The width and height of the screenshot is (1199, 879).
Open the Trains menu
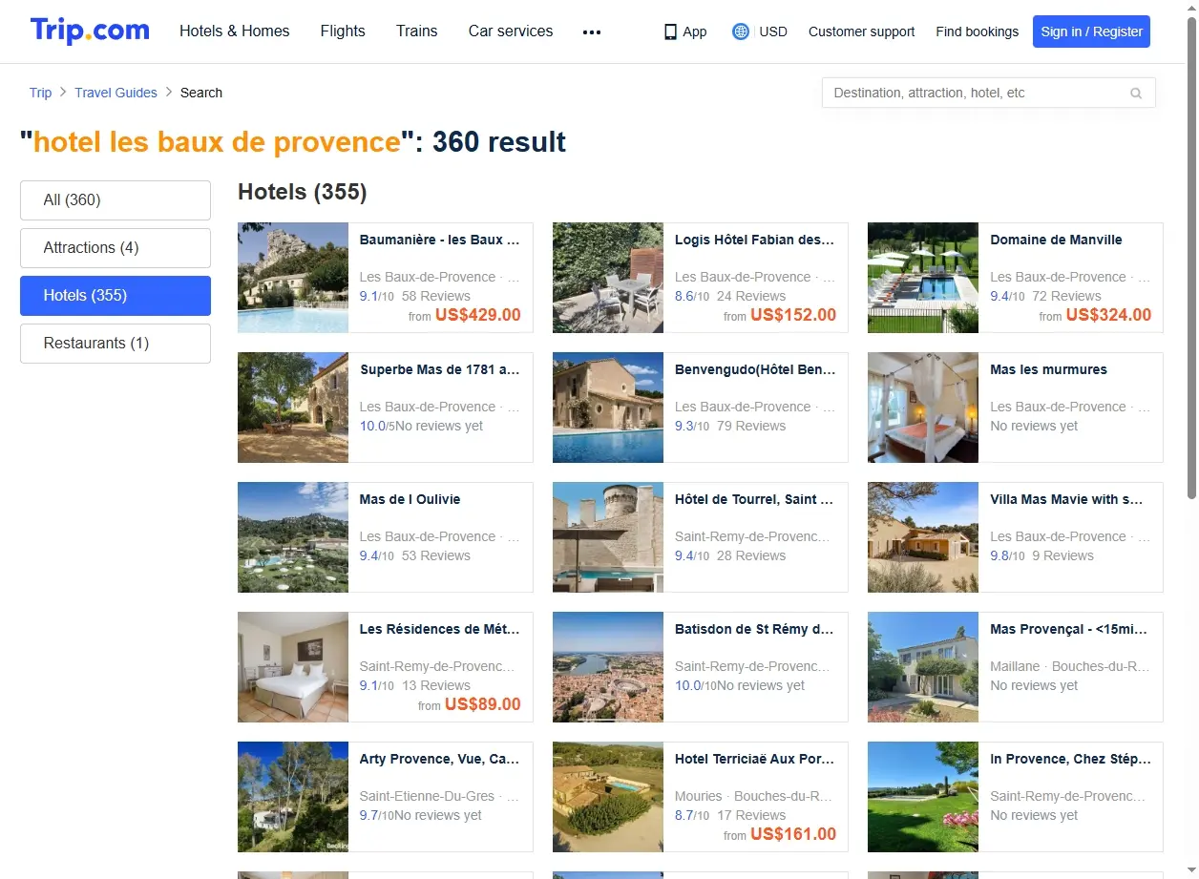click(417, 31)
